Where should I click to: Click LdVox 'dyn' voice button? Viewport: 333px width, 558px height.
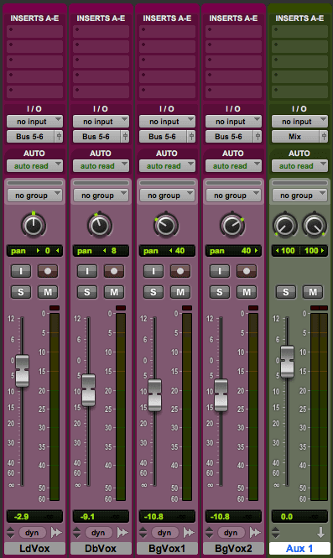click(x=32, y=533)
